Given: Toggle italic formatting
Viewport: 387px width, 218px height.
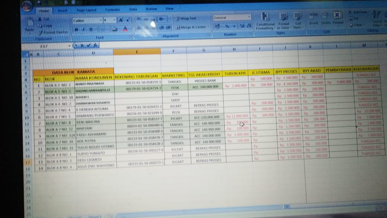Looking at the screenshot, I should pos(83,29).
